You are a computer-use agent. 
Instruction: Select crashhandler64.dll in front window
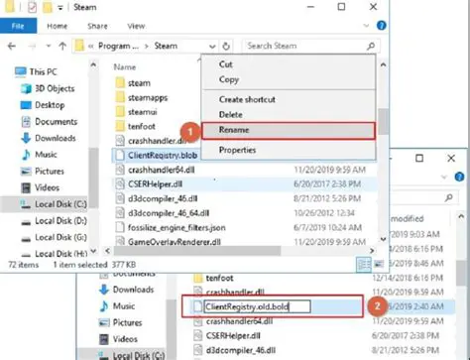[162, 170]
